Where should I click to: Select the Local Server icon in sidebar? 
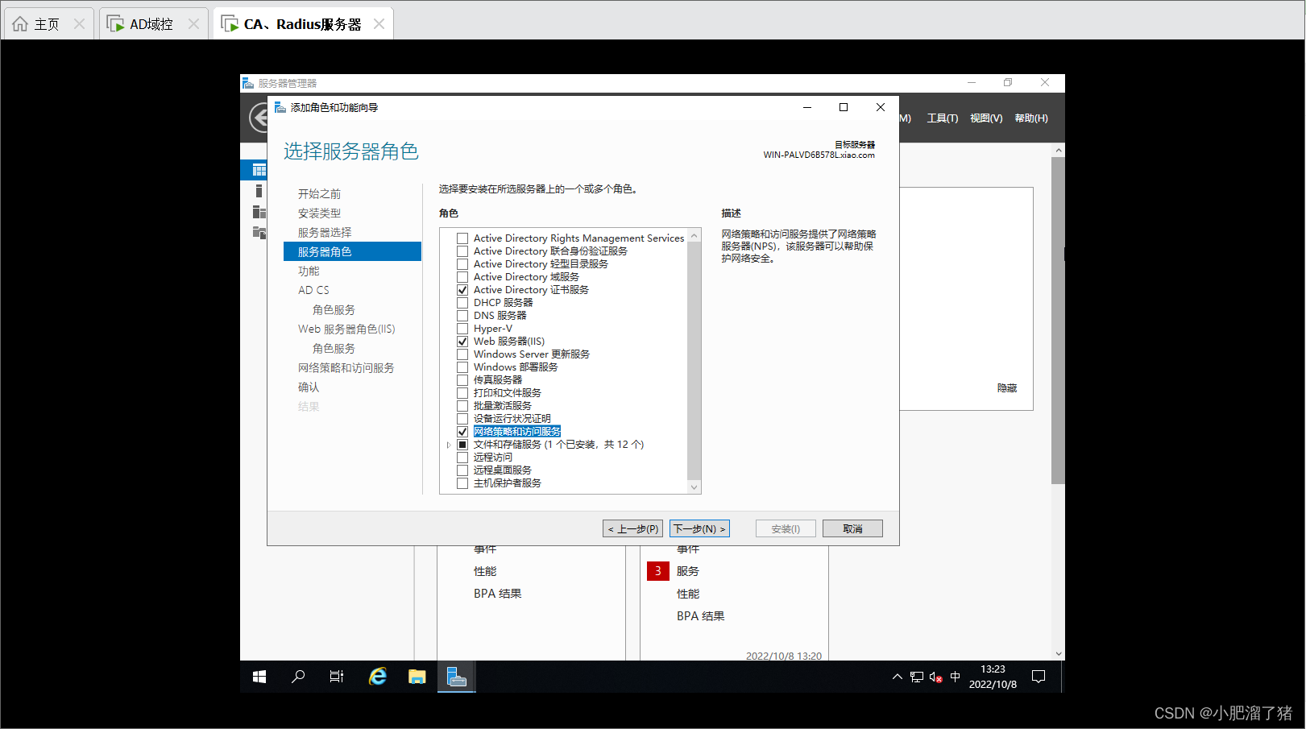pos(259,191)
